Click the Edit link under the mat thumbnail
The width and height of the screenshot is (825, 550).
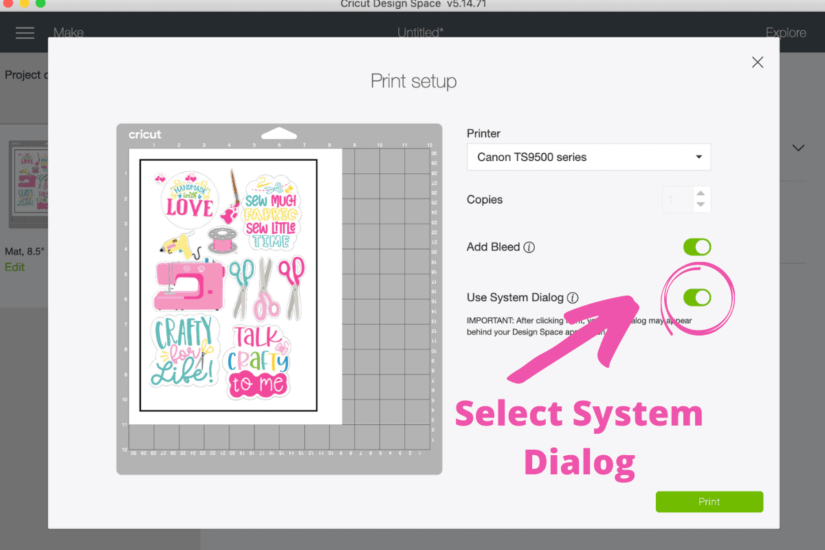[14, 267]
